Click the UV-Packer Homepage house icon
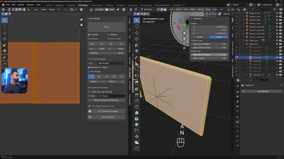284x159 pixels. click(x=90, y=111)
